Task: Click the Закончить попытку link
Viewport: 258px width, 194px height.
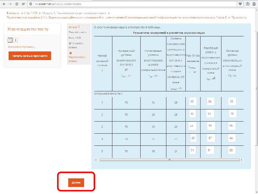Action: click(x=22, y=47)
